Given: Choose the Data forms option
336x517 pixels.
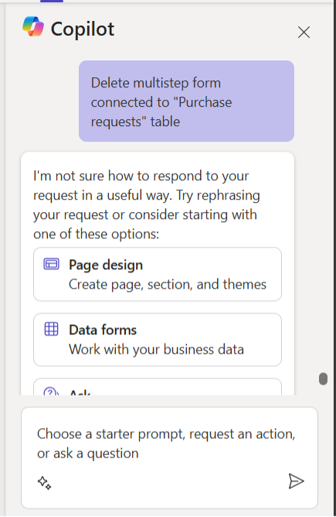Looking at the screenshot, I should (x=158, y=340).
